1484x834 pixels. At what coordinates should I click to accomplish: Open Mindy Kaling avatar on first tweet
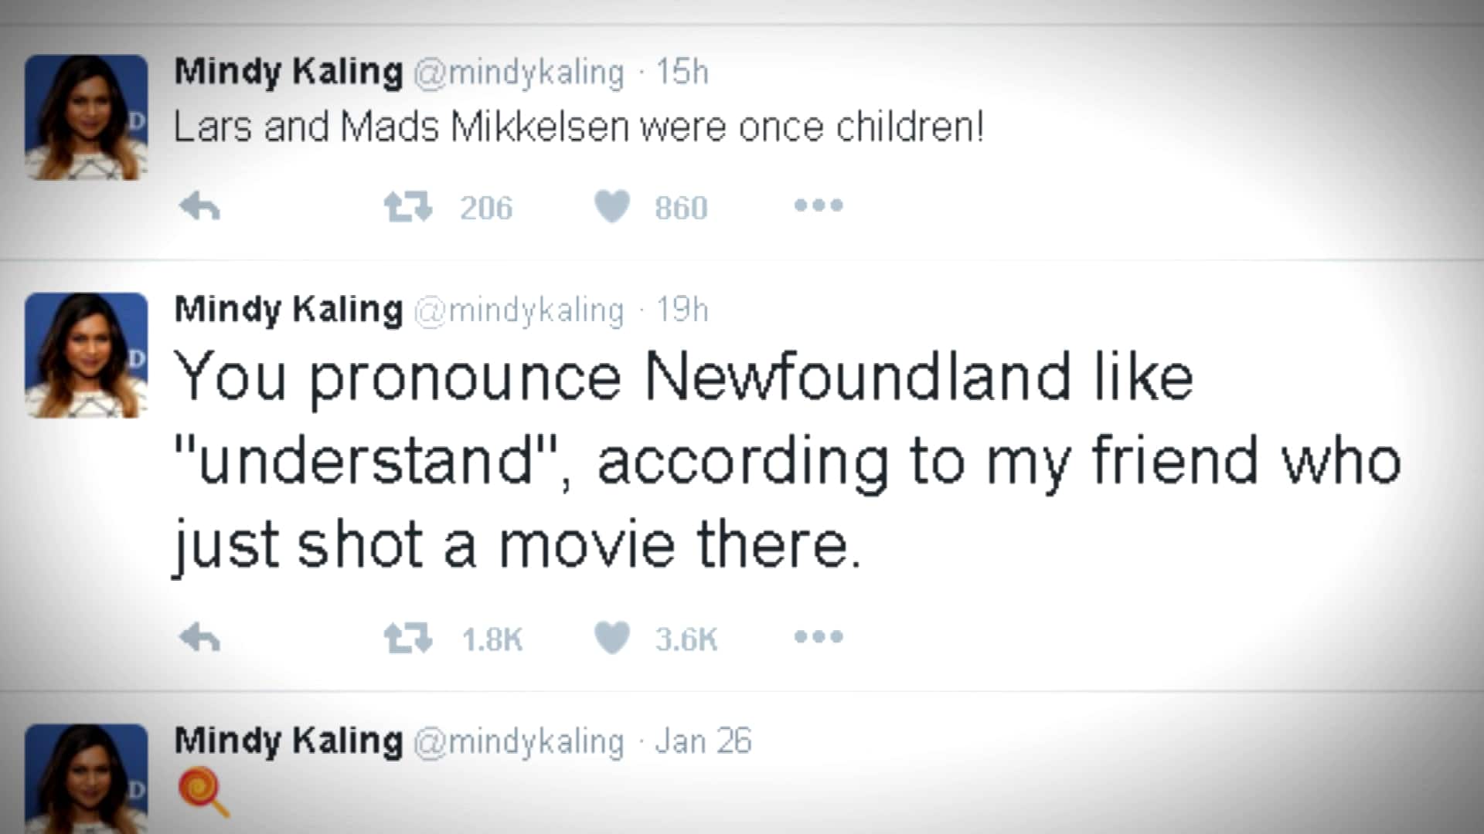click(87, 117)
